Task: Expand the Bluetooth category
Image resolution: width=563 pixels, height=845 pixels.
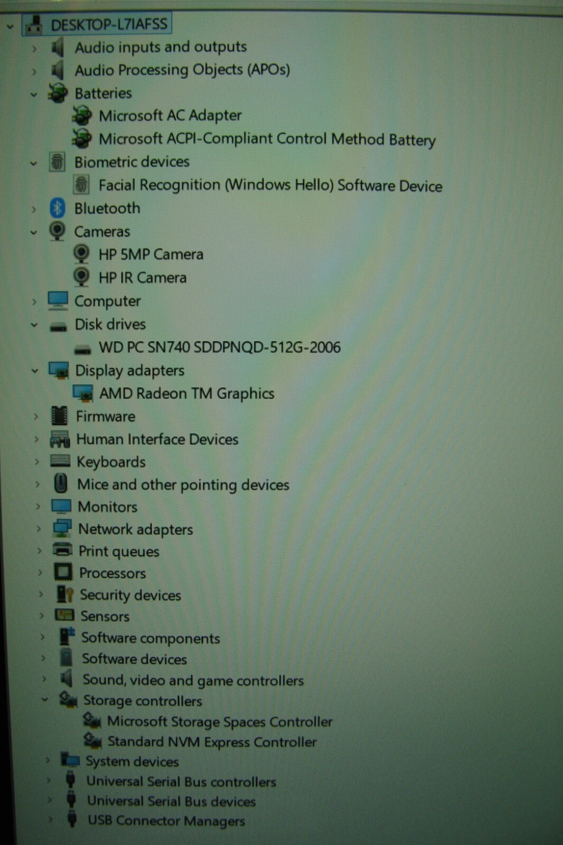Action: [x=34, y=209]
